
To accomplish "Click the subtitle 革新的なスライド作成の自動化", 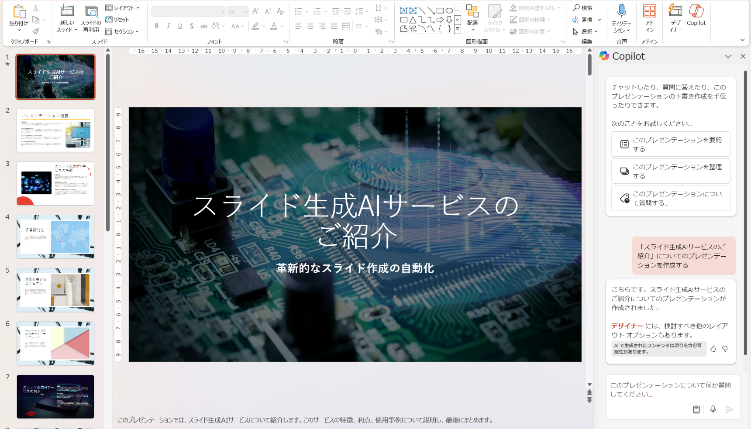I will 355,268.
